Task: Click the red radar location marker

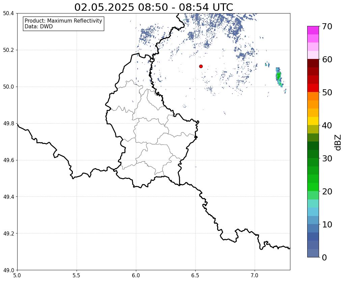Action: click(201, 66)
